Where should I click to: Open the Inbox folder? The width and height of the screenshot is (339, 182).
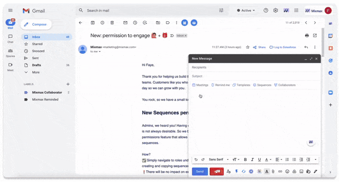click(x=46, y=37)
